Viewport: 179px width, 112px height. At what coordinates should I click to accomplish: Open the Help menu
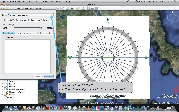click(x=68, y=1)
